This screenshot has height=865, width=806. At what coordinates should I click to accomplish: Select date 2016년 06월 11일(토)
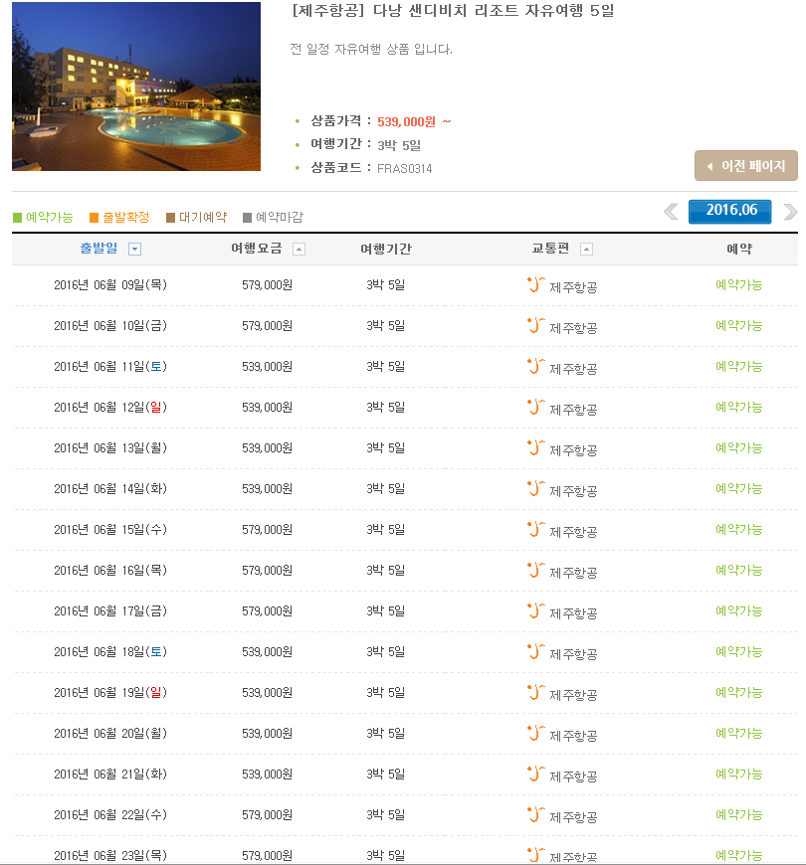[x=110, y=366]
